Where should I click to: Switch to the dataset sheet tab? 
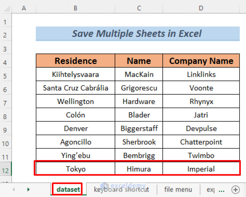68,189
